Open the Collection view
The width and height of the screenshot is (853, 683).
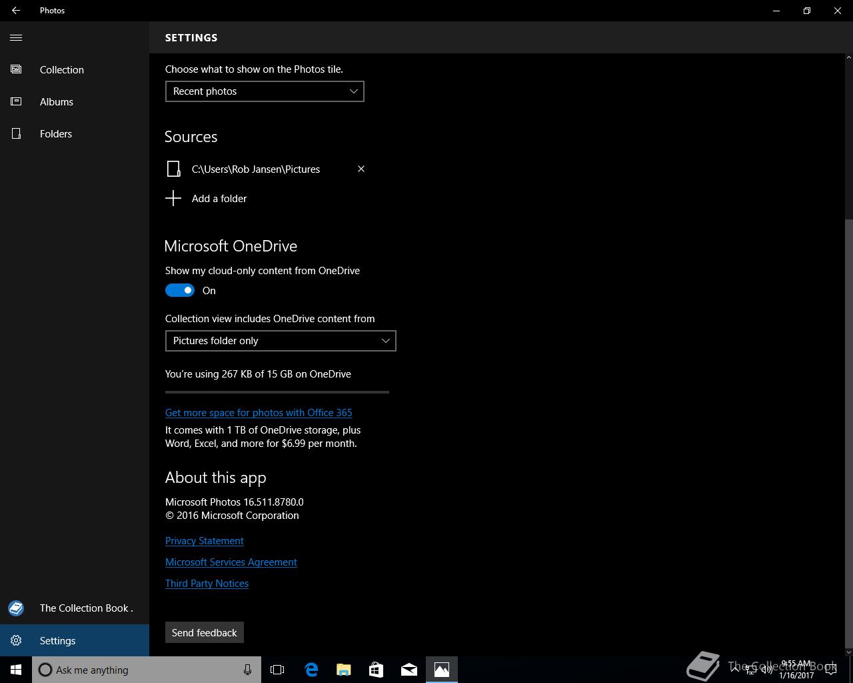point(75,69)
